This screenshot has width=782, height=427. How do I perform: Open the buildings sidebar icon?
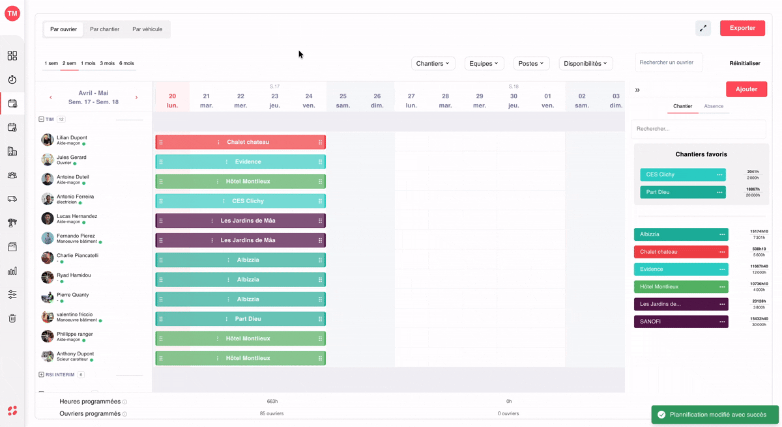click(x=12, y=151)
